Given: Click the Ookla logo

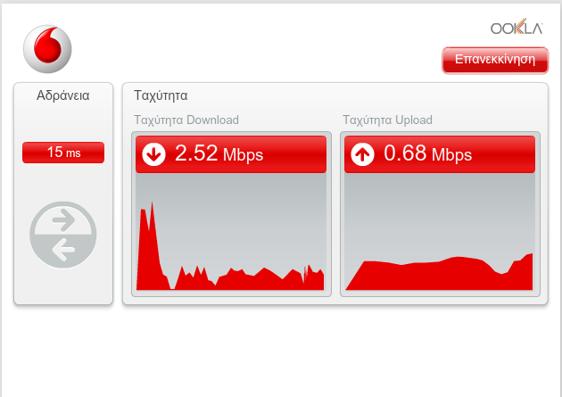Looking at the screenshot, I should (517, 27).
